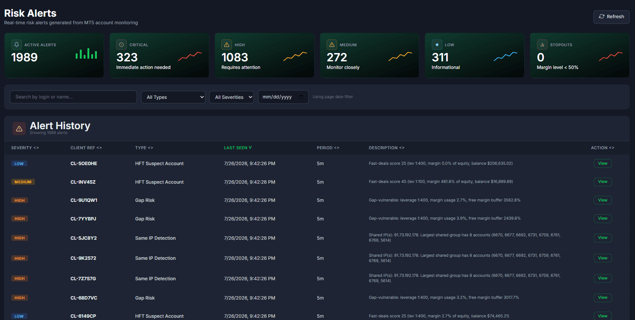View alert for CL-5OE0HE
The height and width of the screenshot is (320, 635).
click(x=602, y=164)
